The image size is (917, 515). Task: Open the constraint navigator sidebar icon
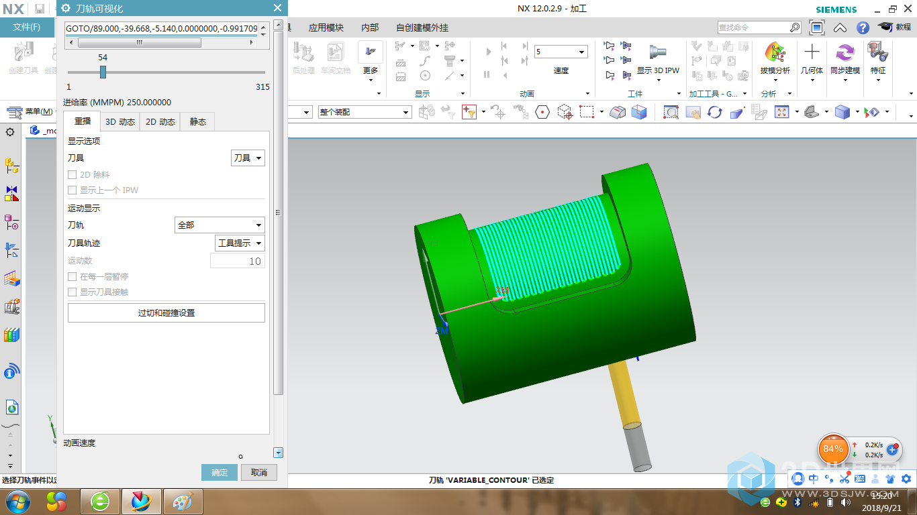tap(11, 194)
